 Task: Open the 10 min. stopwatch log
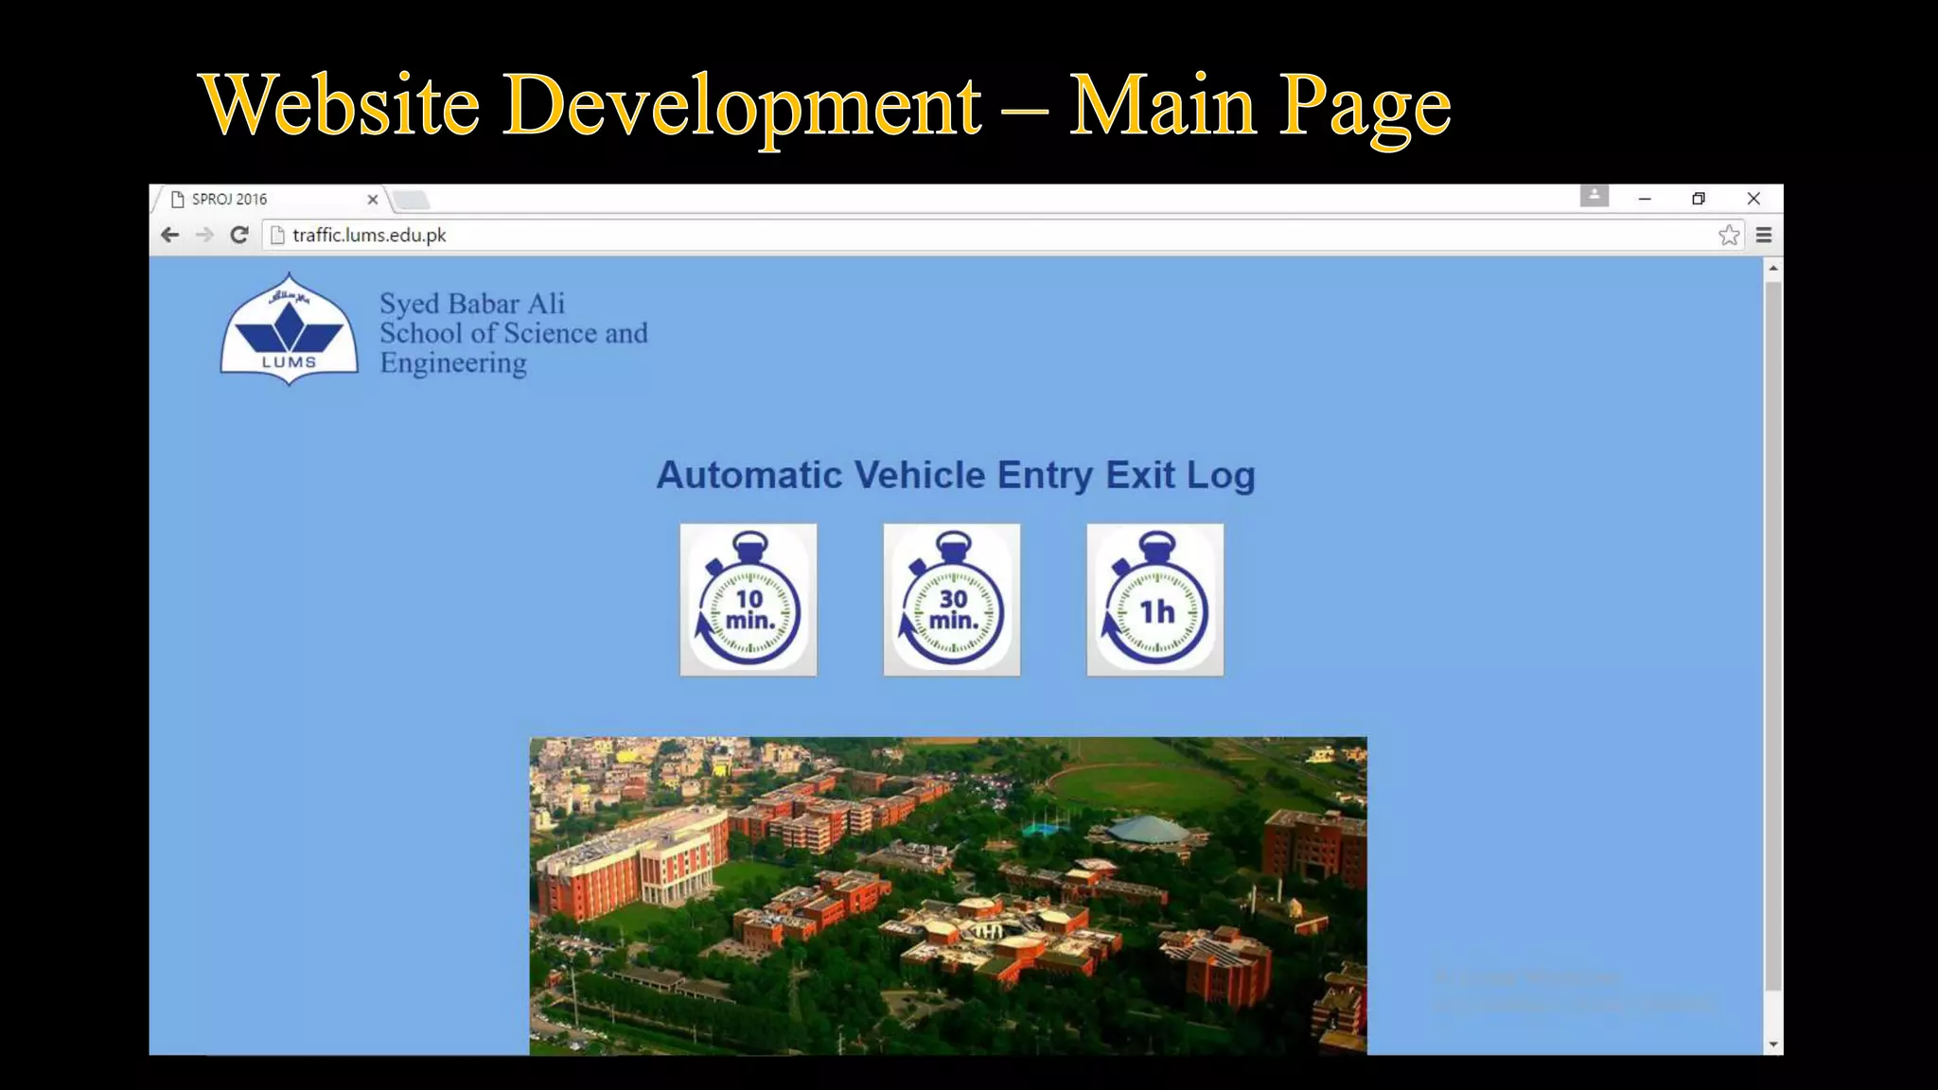(x=748, y=600)
